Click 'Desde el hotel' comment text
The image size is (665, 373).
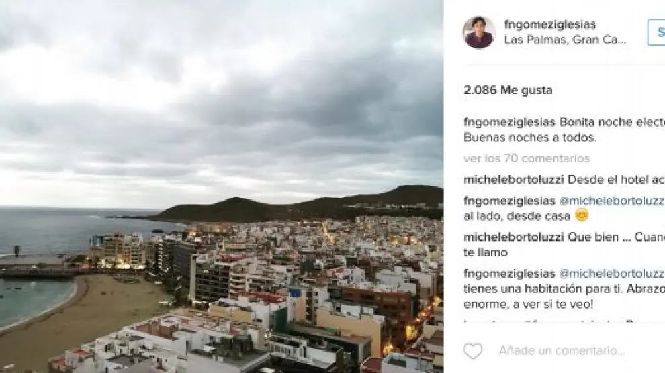(616, 180)
